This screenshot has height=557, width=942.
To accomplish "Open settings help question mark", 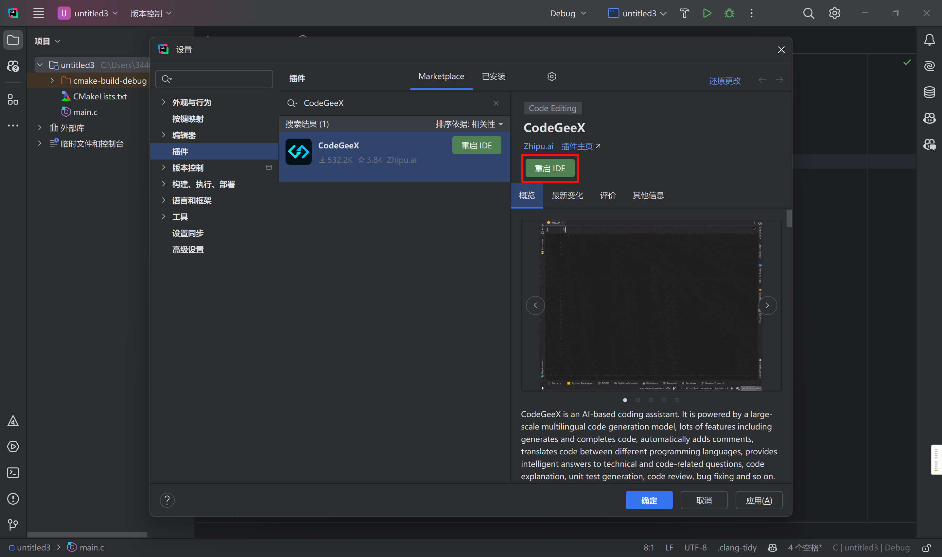I will click(167, 500).
